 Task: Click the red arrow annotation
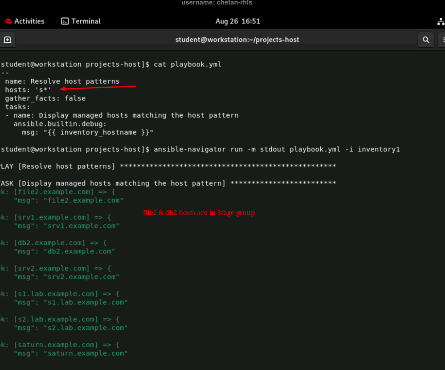click(x=98, y=87)
